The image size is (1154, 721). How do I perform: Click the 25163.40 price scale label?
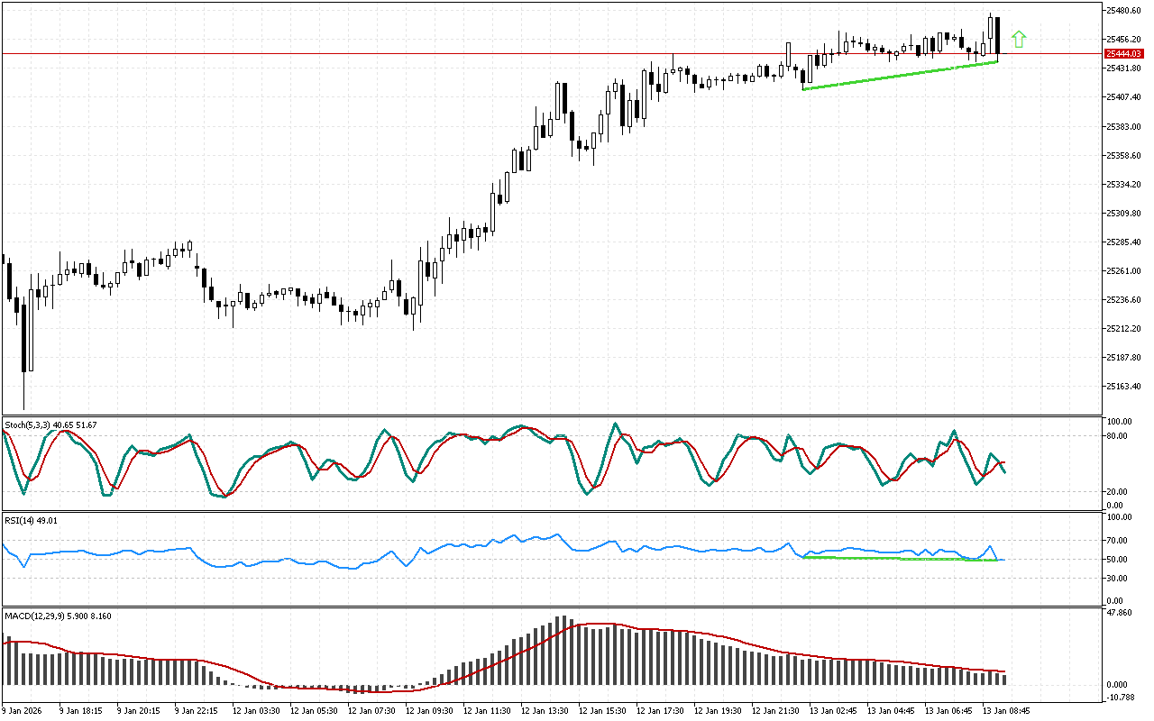coord(1123,387)
